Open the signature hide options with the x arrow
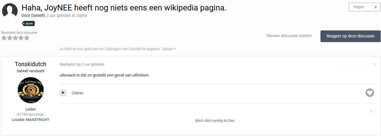This screenshot has height=136, width=381. (x=373, y=111)
